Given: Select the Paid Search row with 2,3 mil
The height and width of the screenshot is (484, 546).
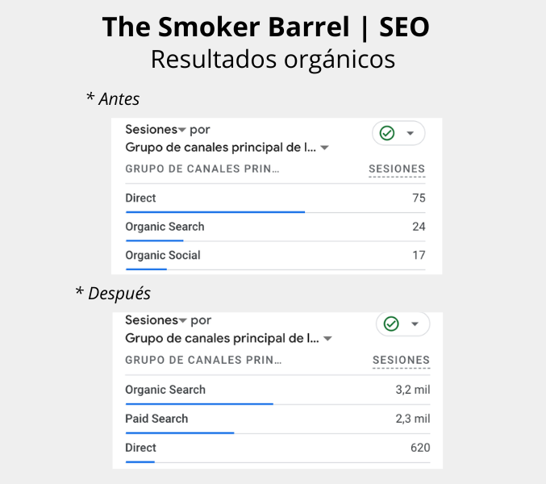Looking at the screenshot, I should pos(278,419).
